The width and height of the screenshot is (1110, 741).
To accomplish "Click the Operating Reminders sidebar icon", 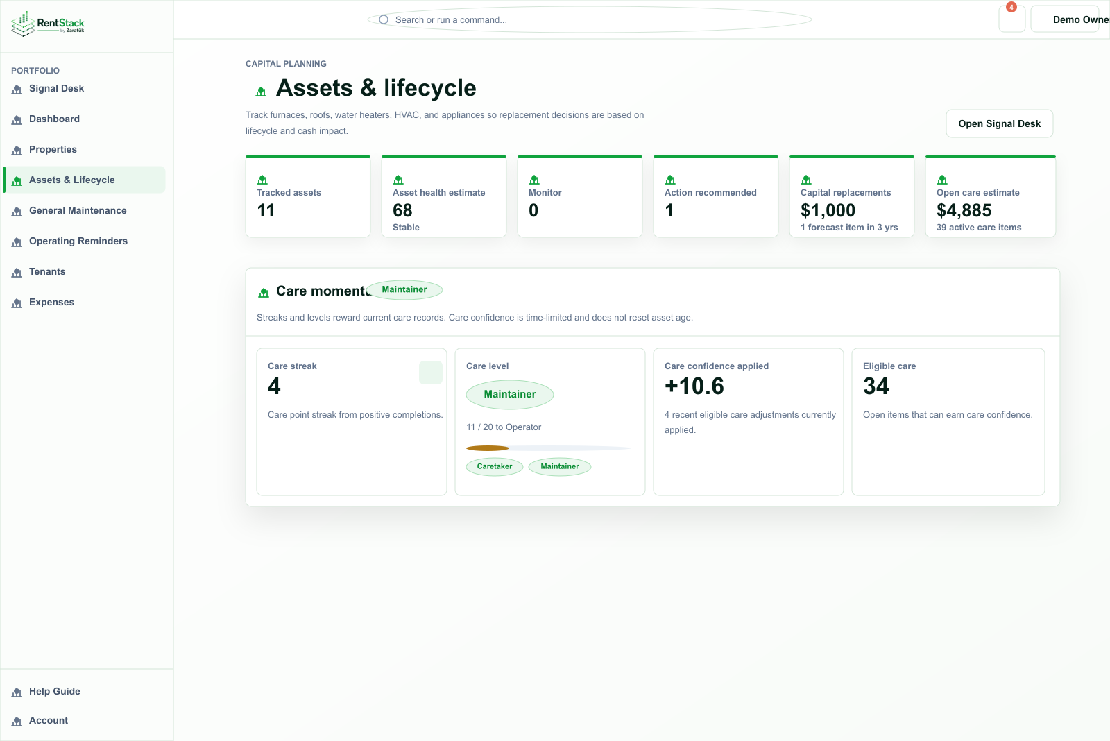I will 17,242.
